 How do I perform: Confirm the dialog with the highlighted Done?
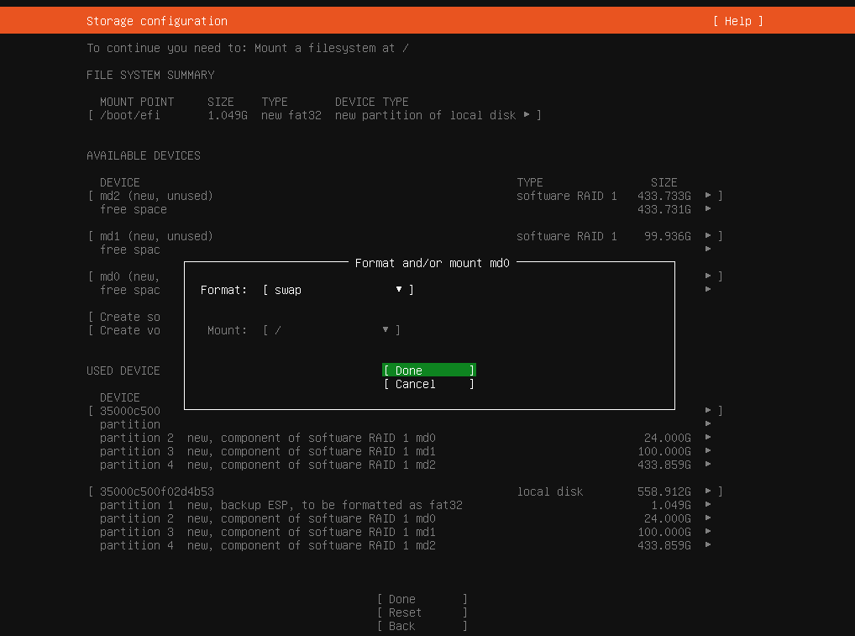click(428, 371)
